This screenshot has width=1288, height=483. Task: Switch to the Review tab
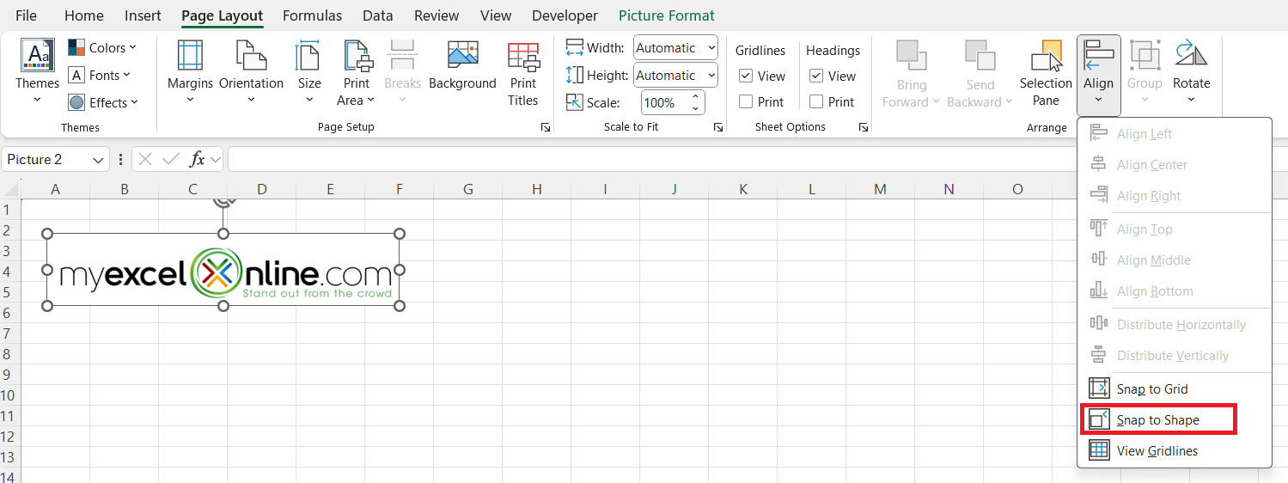click(436, 15)
